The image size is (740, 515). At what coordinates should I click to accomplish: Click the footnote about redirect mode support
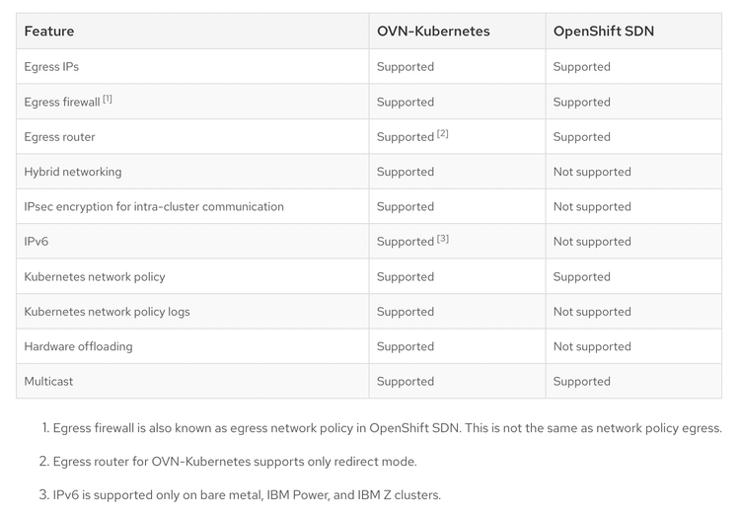pyautogui.click(x=235, y=462)
